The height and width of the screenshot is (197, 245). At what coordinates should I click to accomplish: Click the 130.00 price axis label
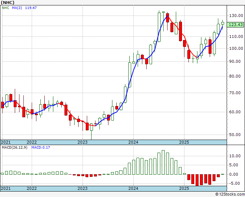(x=235, y=16)
